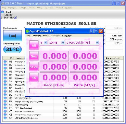Open the Language menu in CrystalDiskMark

67,35
